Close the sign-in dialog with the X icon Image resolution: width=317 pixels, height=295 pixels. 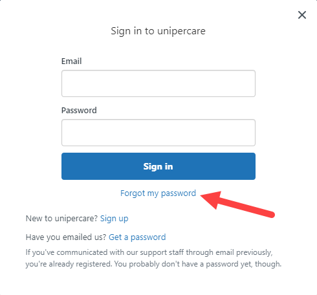tap(302, 15)
